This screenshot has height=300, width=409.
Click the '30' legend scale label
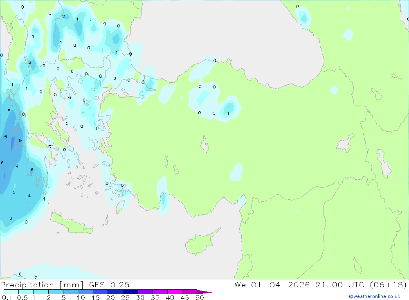click(140, 298)
